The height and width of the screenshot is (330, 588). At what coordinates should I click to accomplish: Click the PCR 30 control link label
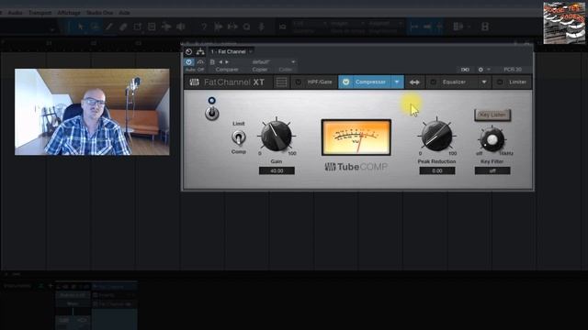click(513, 70)
